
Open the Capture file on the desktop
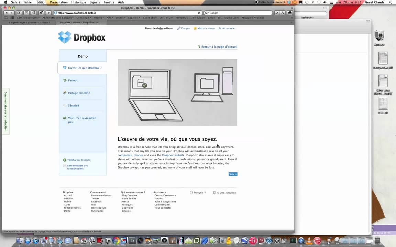[379, 38]
